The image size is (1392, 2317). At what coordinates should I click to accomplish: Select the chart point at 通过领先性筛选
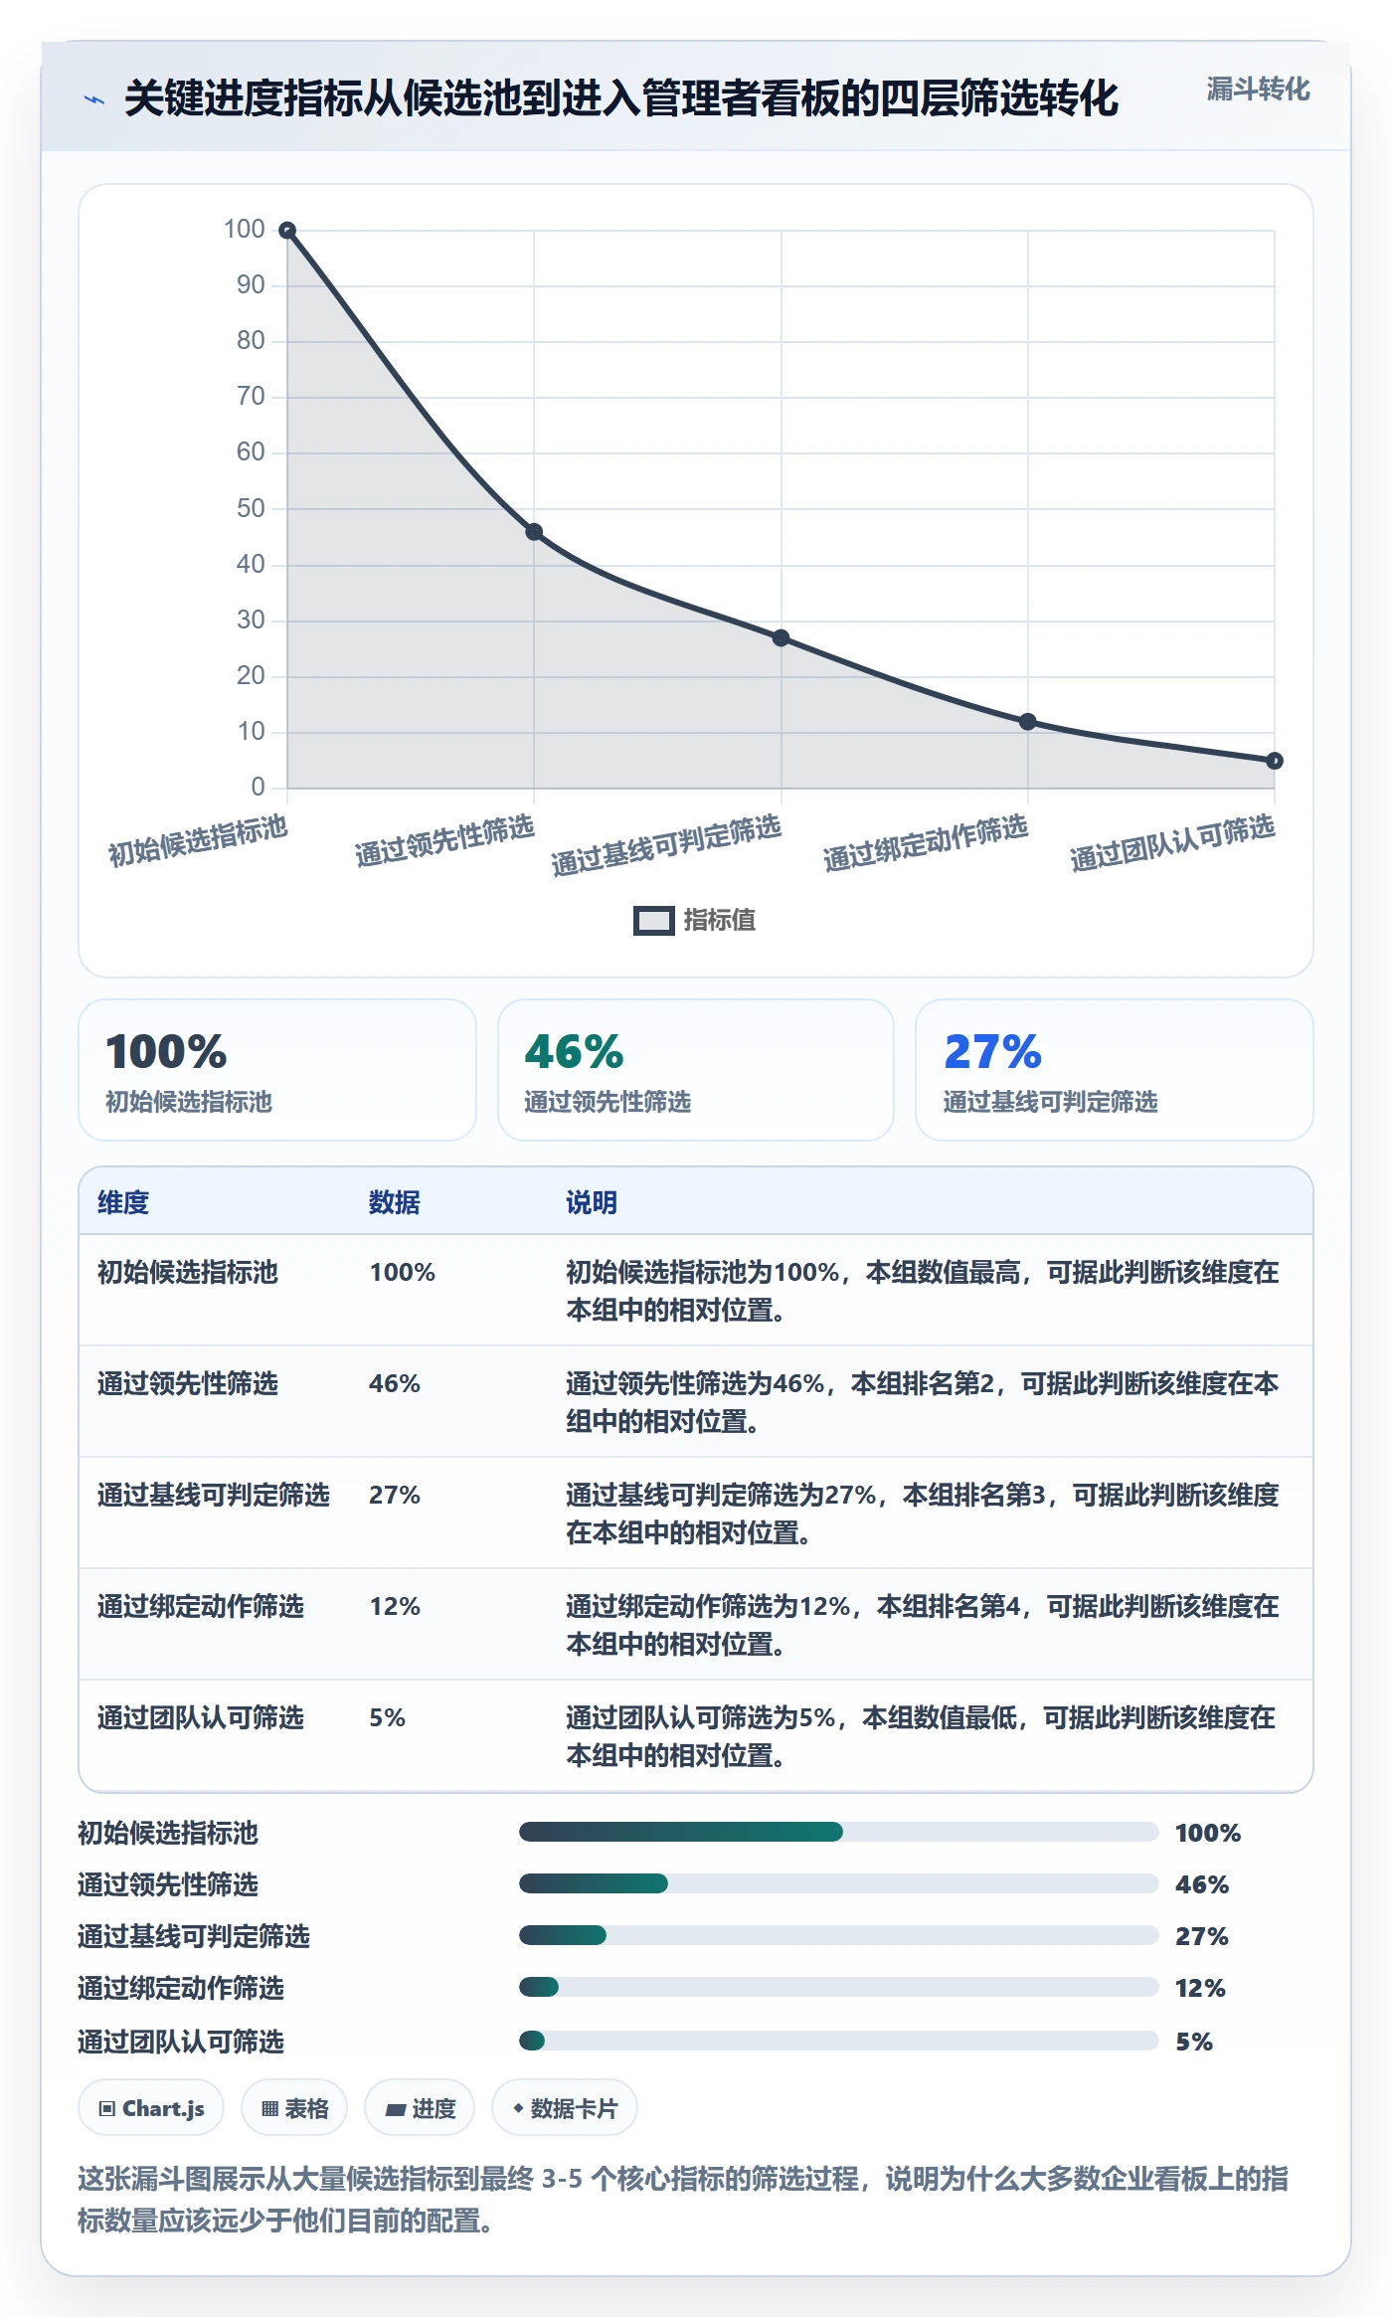click(x=534, y=532)
